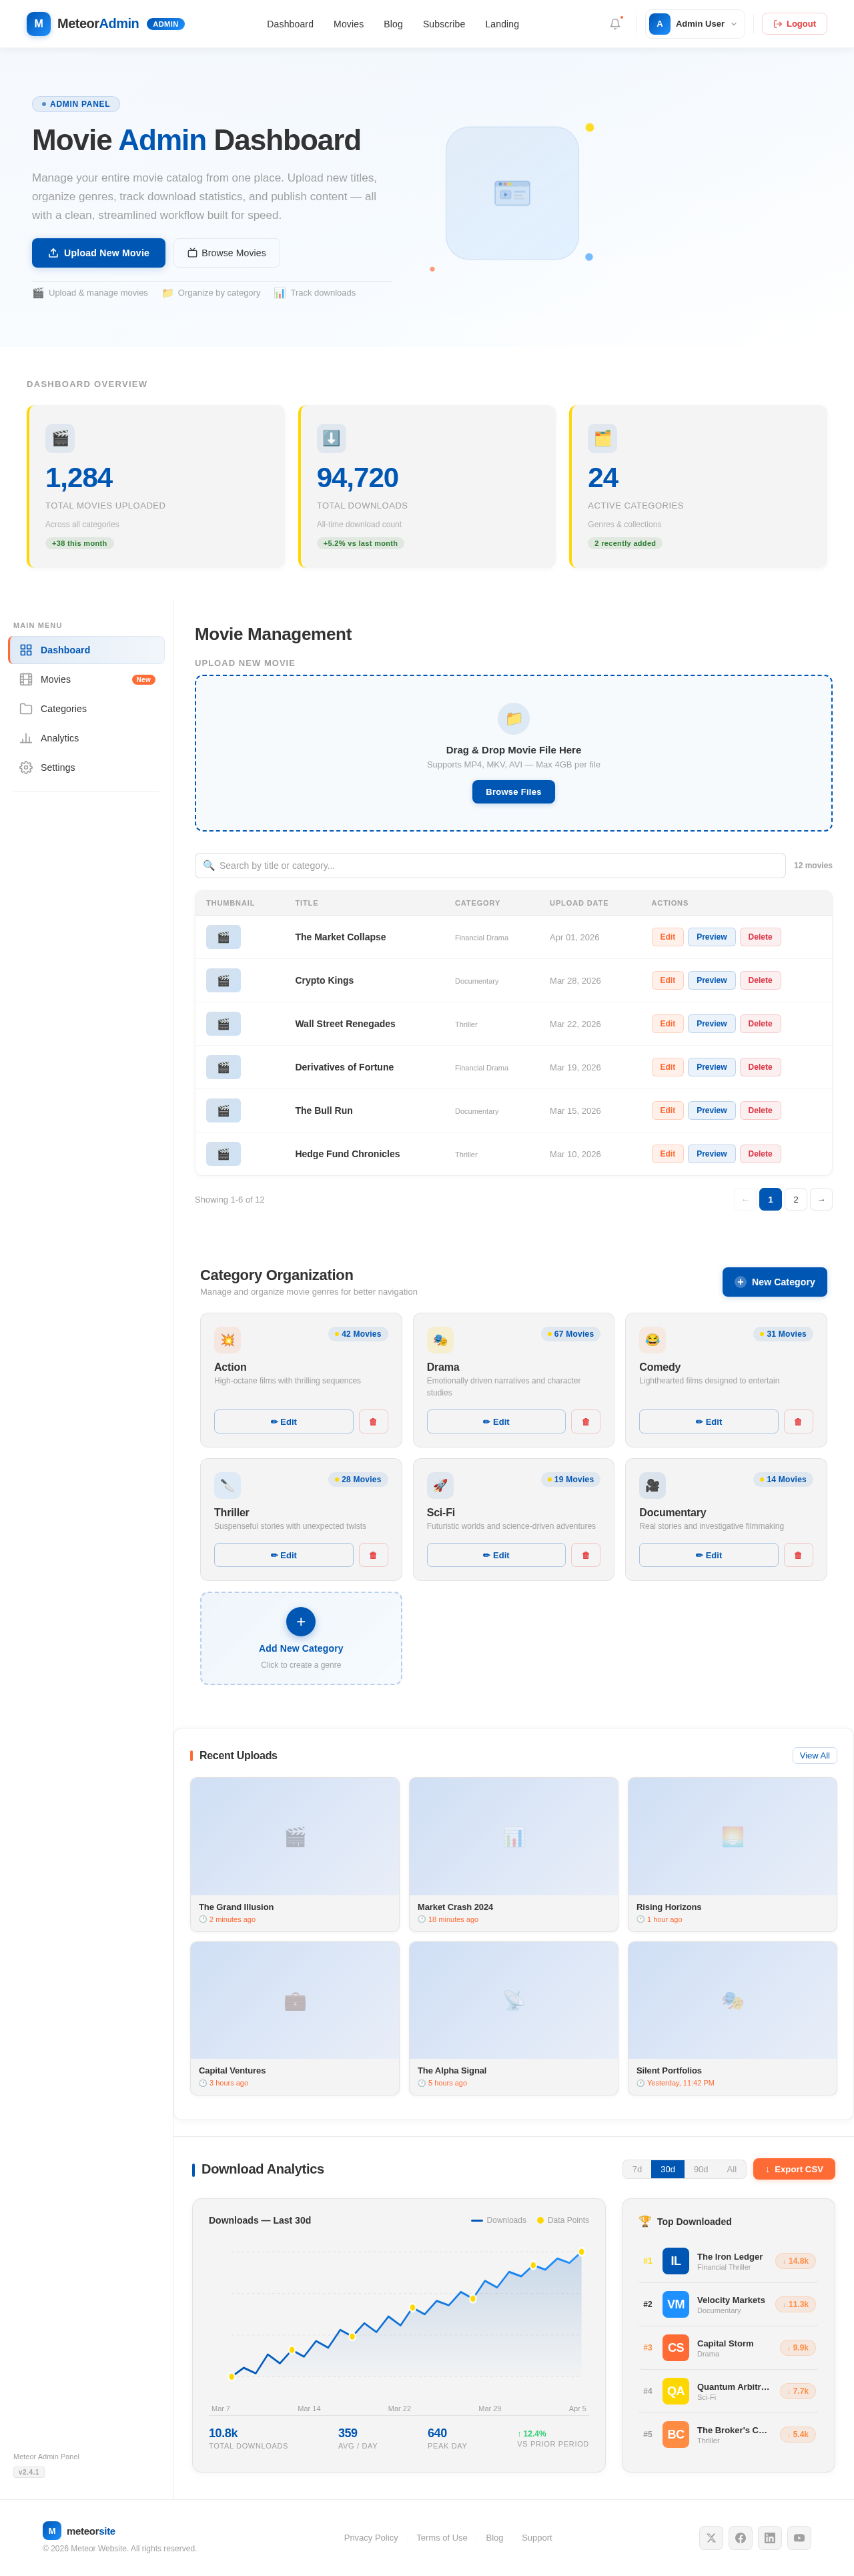Preview the Crypto Kings movie
The width and height of the screenshot is (854, 2576).
click(x=711, y=980)
